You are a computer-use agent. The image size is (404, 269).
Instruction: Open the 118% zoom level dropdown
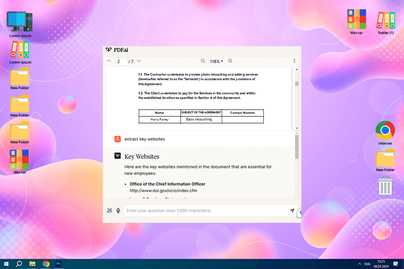pos(216,61)
